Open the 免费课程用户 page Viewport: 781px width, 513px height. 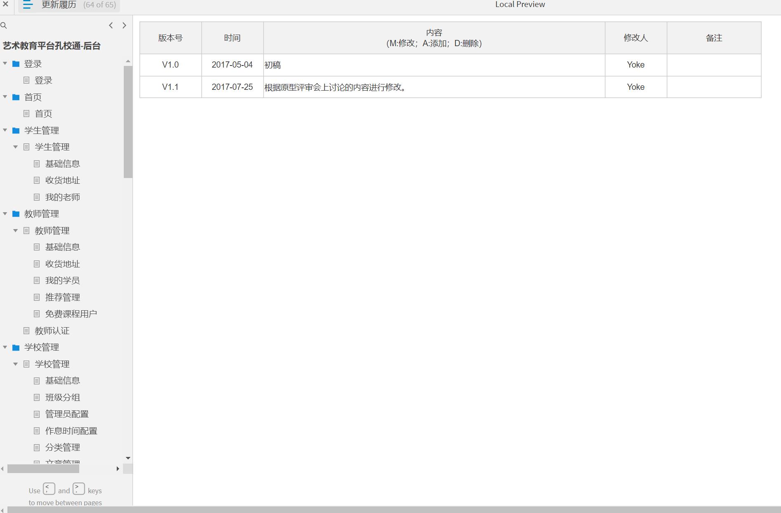[x=71, y=314]
